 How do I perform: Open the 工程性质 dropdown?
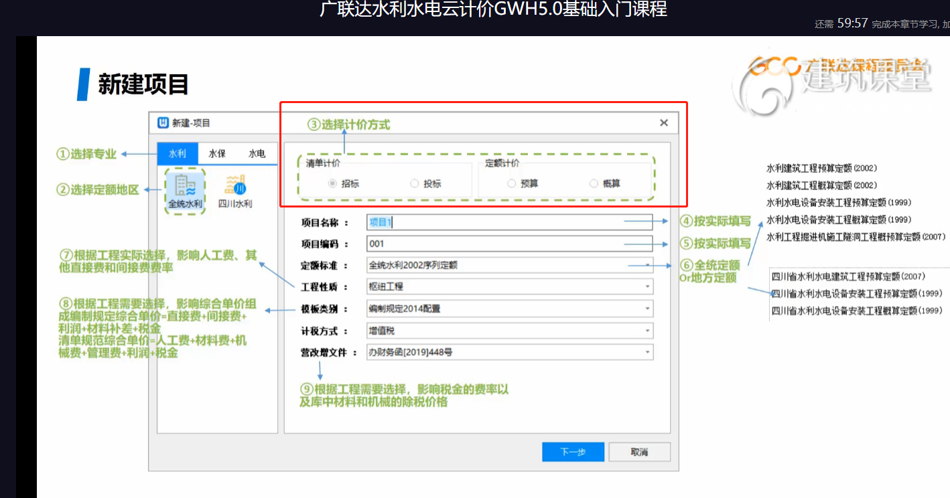[x=509, y=286]
